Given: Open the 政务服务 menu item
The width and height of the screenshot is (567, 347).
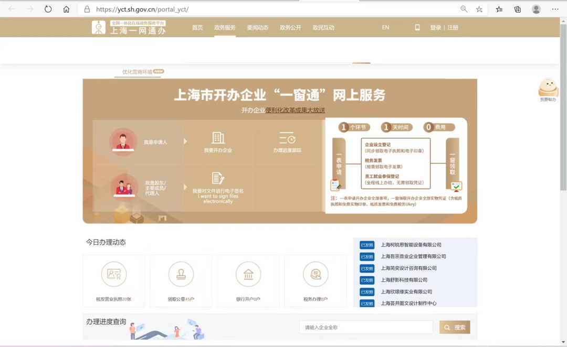Looking at the screenshot, I should pyautogui.click(x=225, y=28).
